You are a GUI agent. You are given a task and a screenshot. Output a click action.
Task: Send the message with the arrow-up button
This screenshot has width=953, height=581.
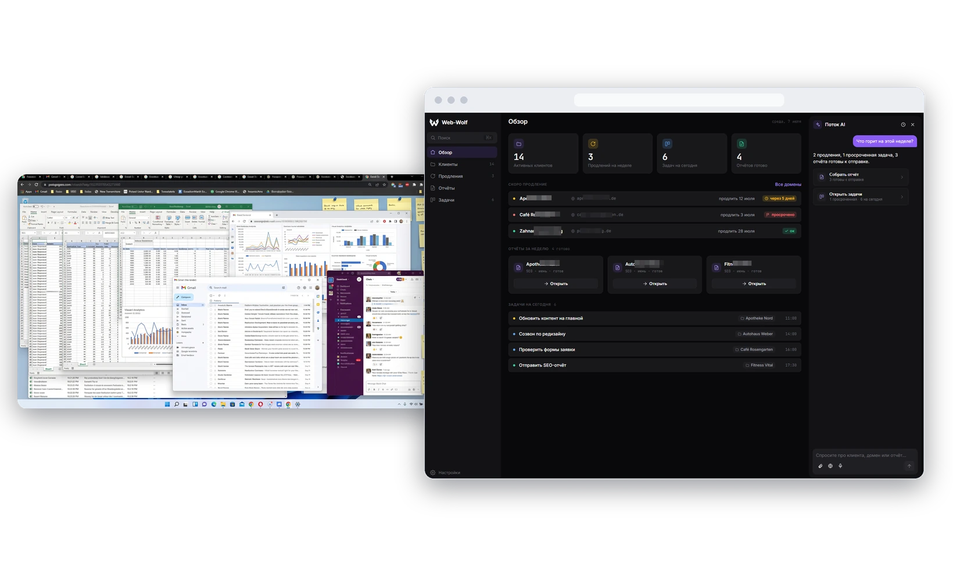[x=909, y=466]
